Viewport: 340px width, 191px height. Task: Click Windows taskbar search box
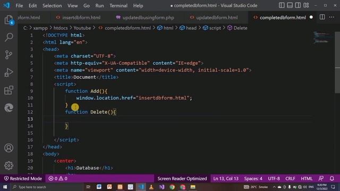(47, 187)
